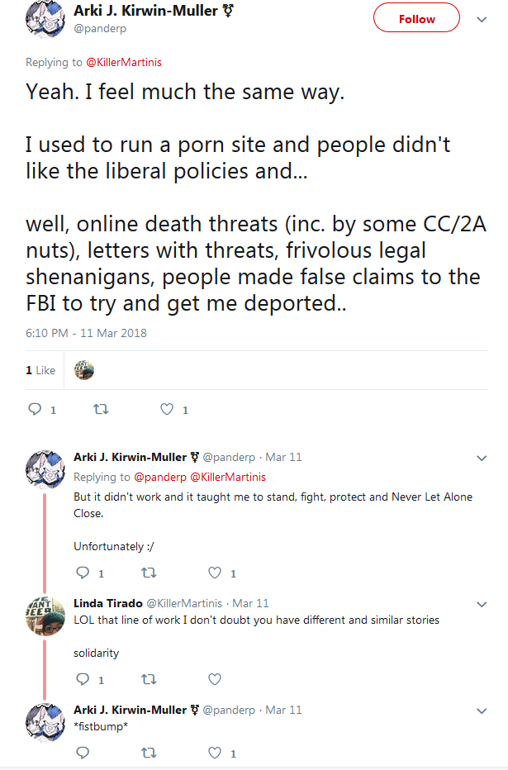This screenshot has width=508, height=770.
Task: Open the options chevron on the *fistbump* tweet
Action: (482, 711)
